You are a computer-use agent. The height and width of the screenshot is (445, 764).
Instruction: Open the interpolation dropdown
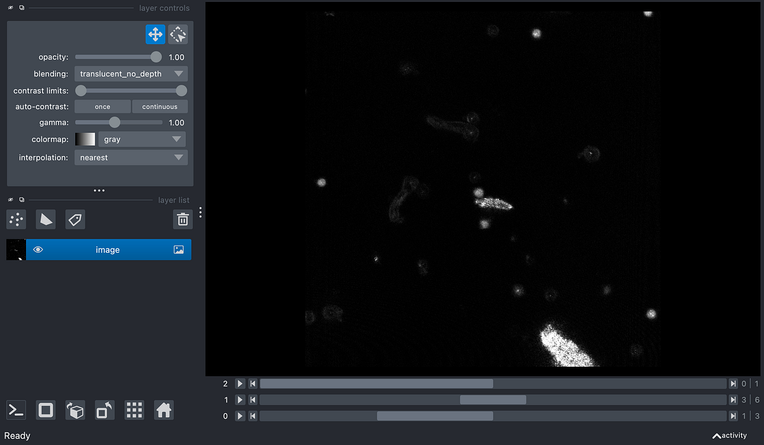click(131, 157)
